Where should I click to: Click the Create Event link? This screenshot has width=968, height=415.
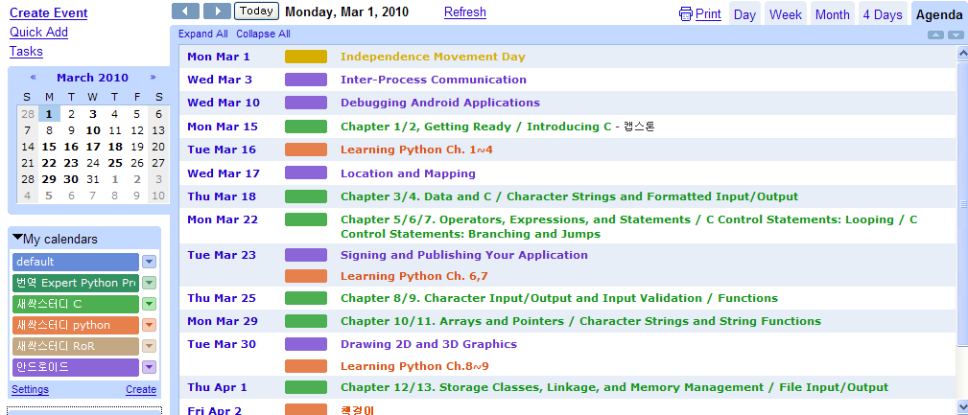point(49,13)
